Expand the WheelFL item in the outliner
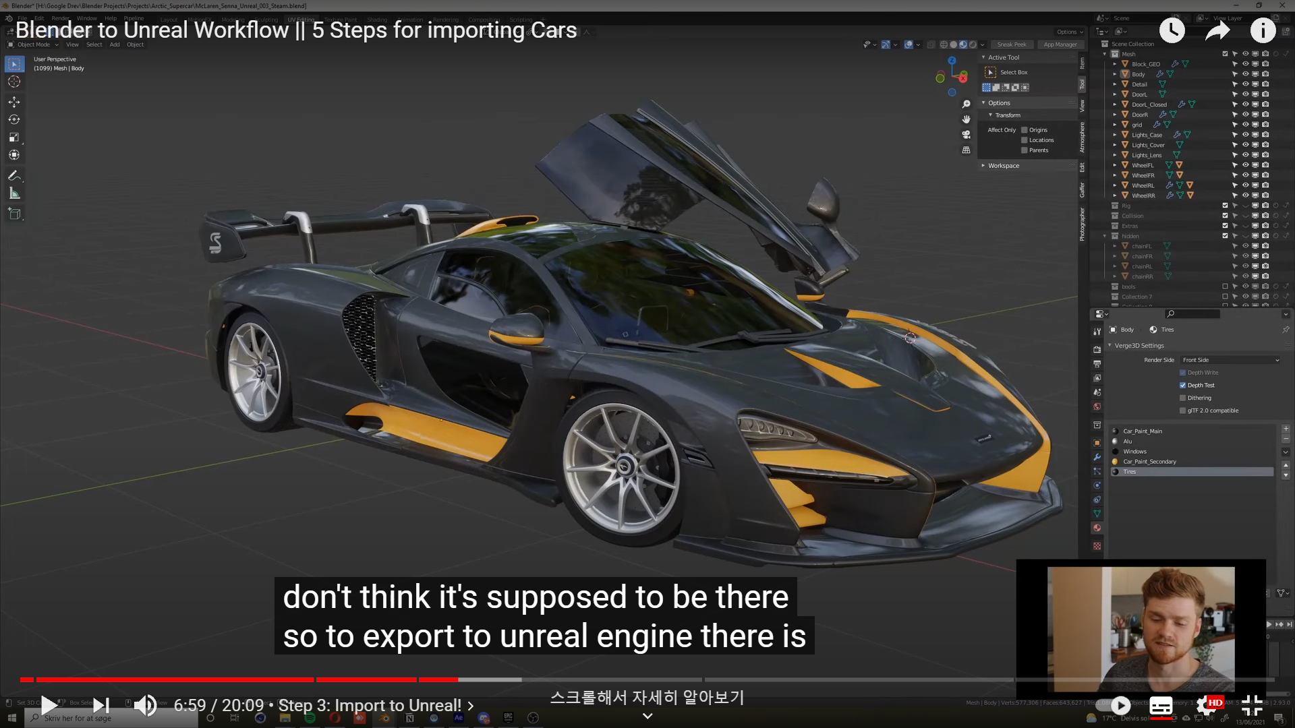Image resolution: width=1295 pixels, height=728 pixels. [1115, 165]
